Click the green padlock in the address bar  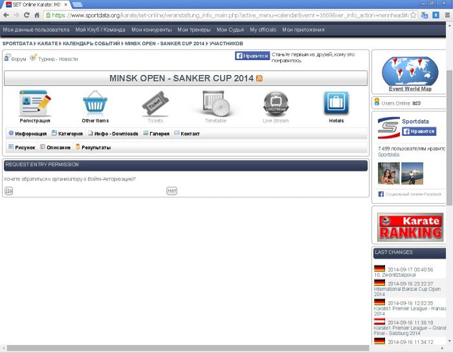tap(49, 16)
